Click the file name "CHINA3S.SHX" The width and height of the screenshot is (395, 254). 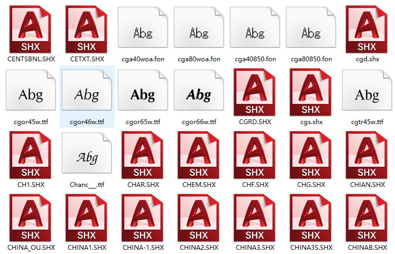tap(311, 248)
